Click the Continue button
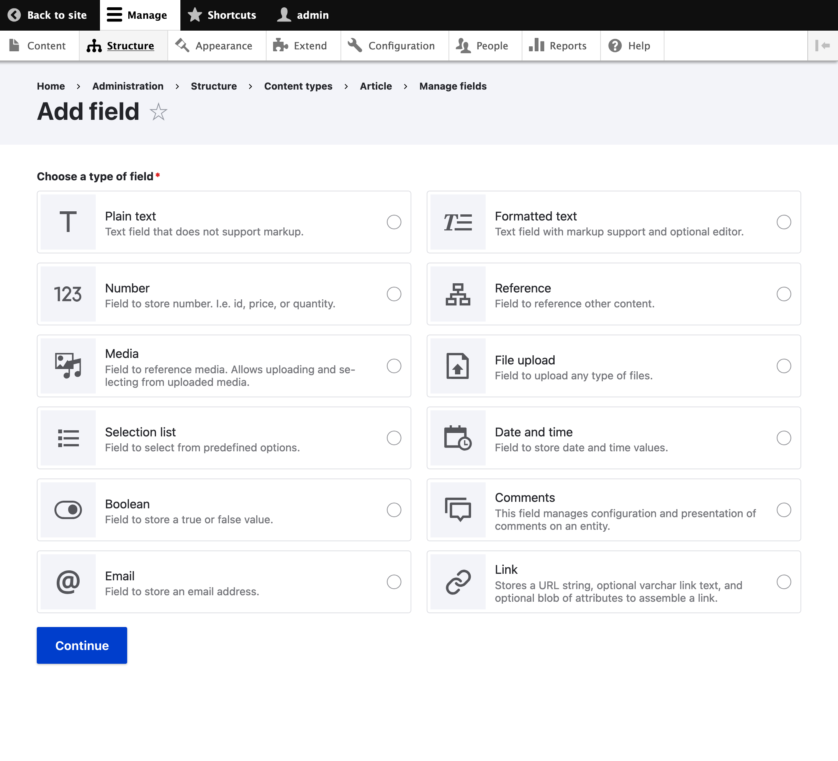This screenshot has width=838, height=761. tap(82, 645)
